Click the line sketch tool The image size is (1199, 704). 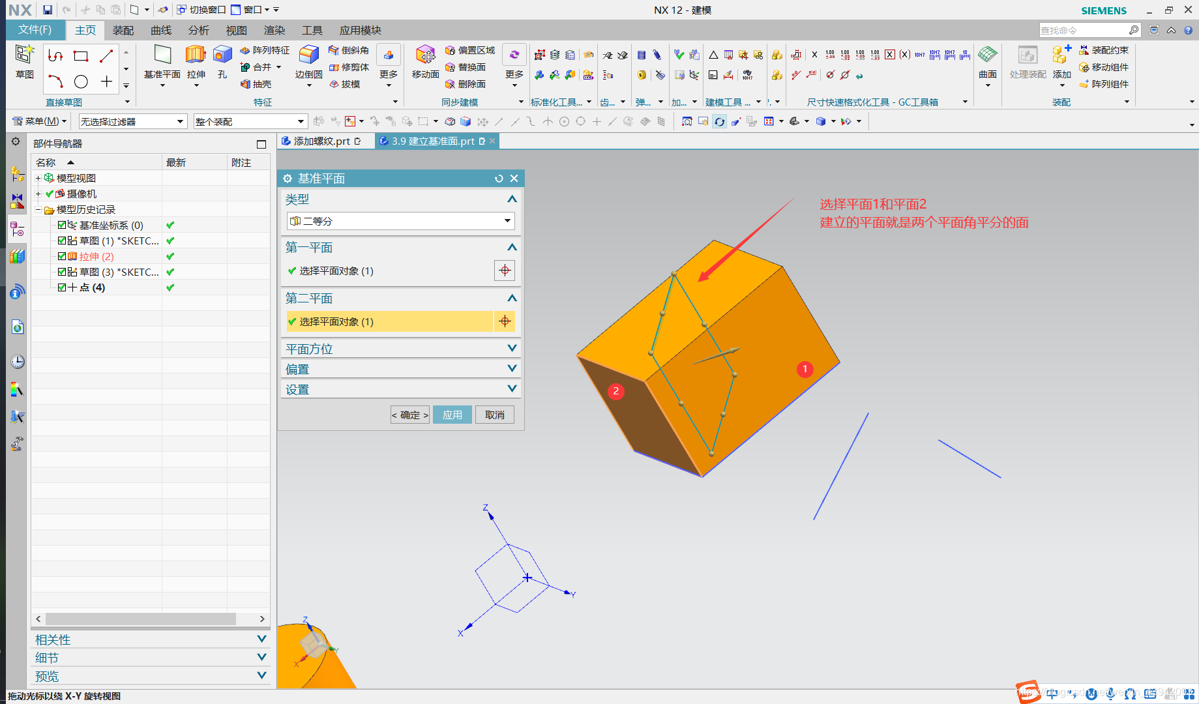click(106, 56)
